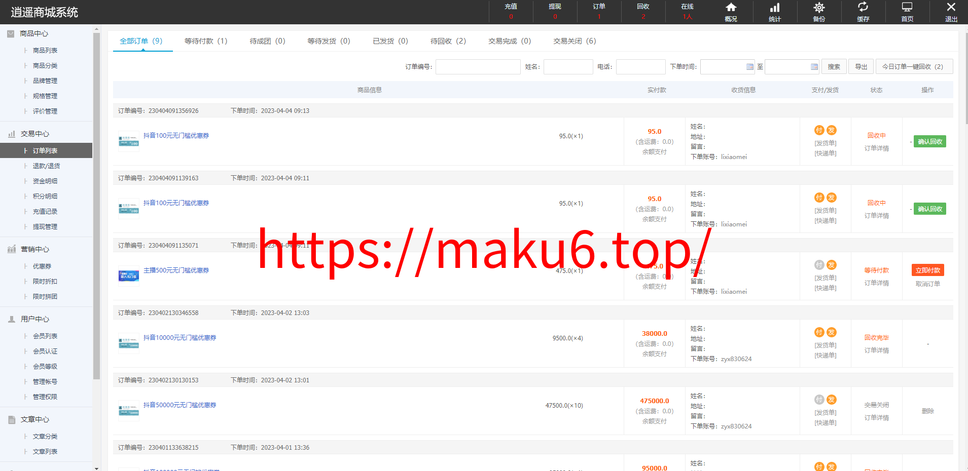This screenshot has height=471, width=968.
Task: Switch to 待回收 (2) tab
Action: (448, 41)
